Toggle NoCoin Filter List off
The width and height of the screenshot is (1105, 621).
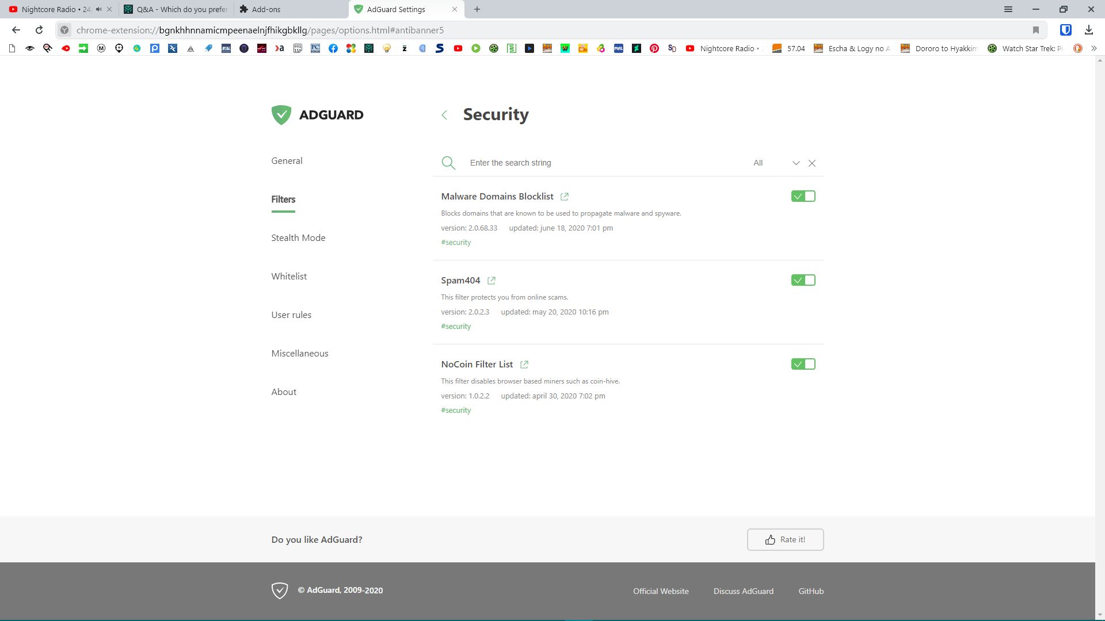(x=803, y=365)
